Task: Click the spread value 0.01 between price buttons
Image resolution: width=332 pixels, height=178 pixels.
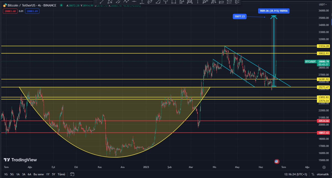Action: tap(21, 11)
